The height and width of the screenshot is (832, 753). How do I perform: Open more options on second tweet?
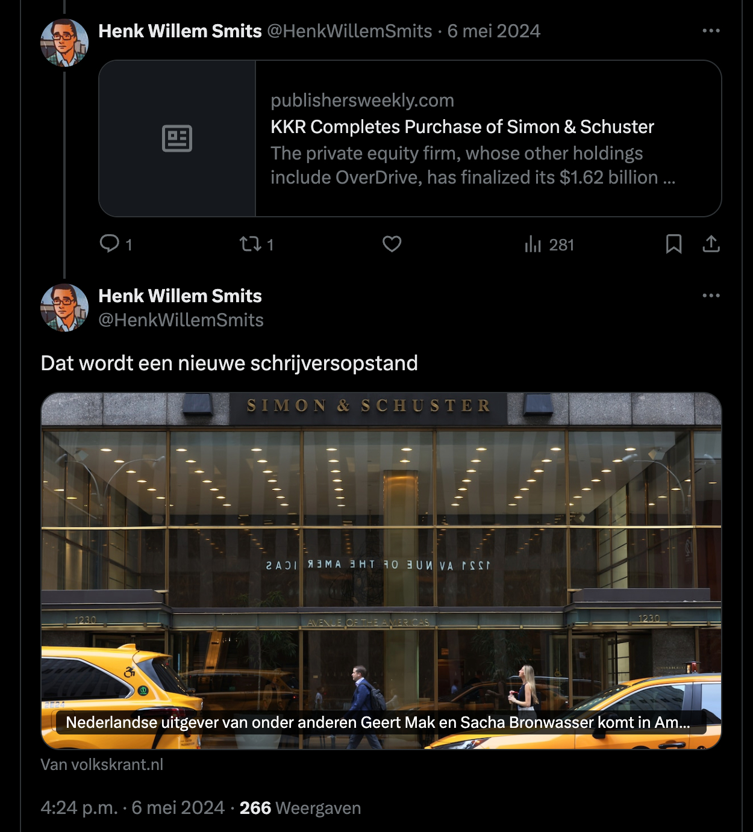coord(711,296)
